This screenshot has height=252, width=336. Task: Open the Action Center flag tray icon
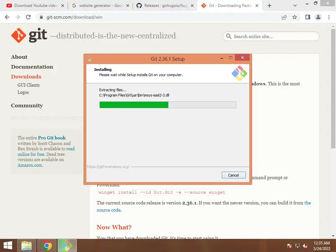289,246
